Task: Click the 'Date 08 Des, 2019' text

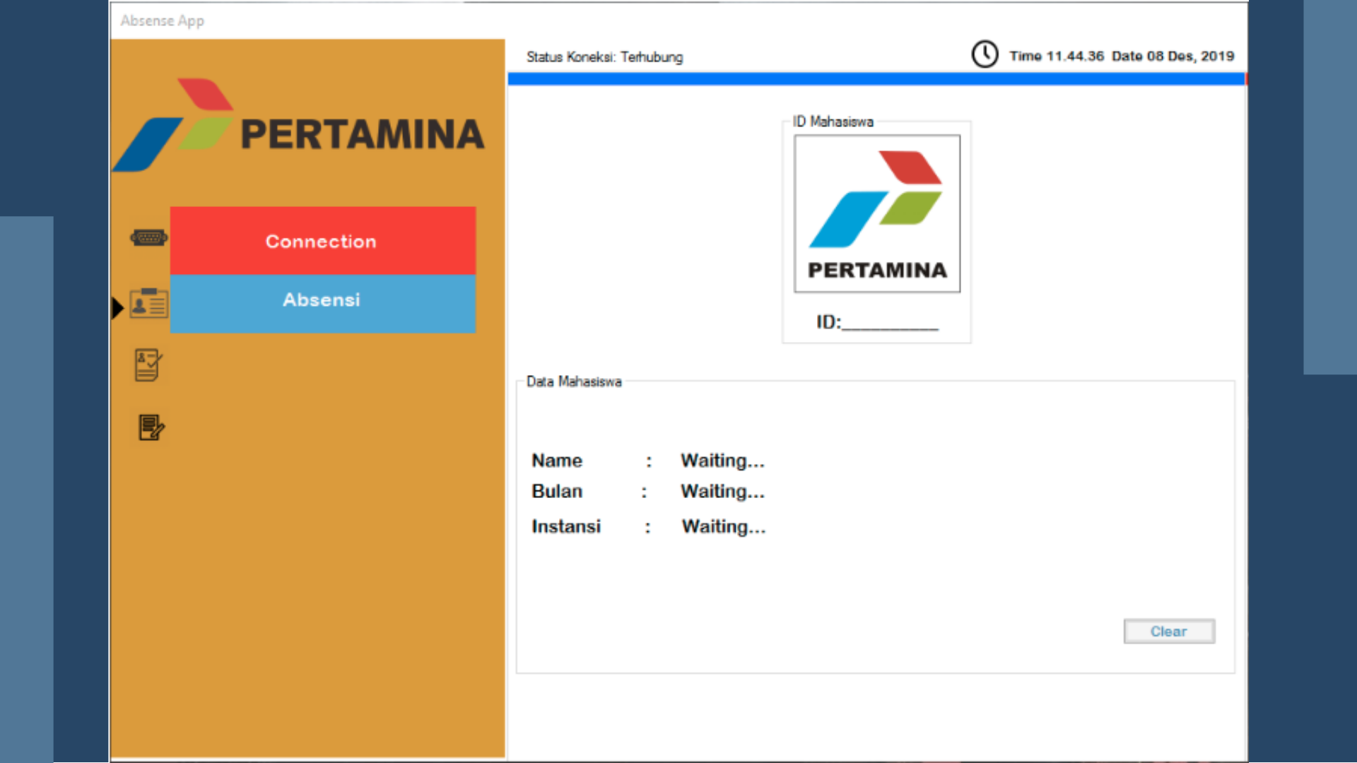Action: pyautogui.click(x=1173, y=57)
